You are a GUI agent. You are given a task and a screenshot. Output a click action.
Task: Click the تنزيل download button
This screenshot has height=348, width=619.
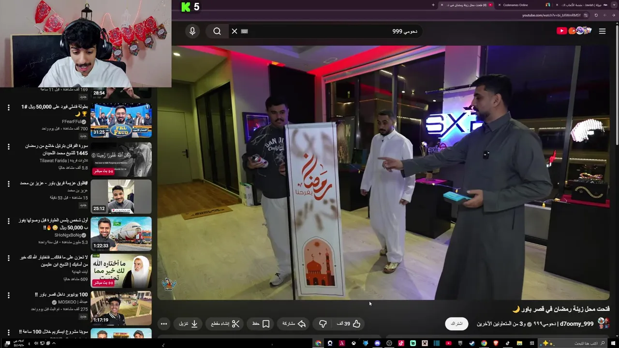click(189, 324)
